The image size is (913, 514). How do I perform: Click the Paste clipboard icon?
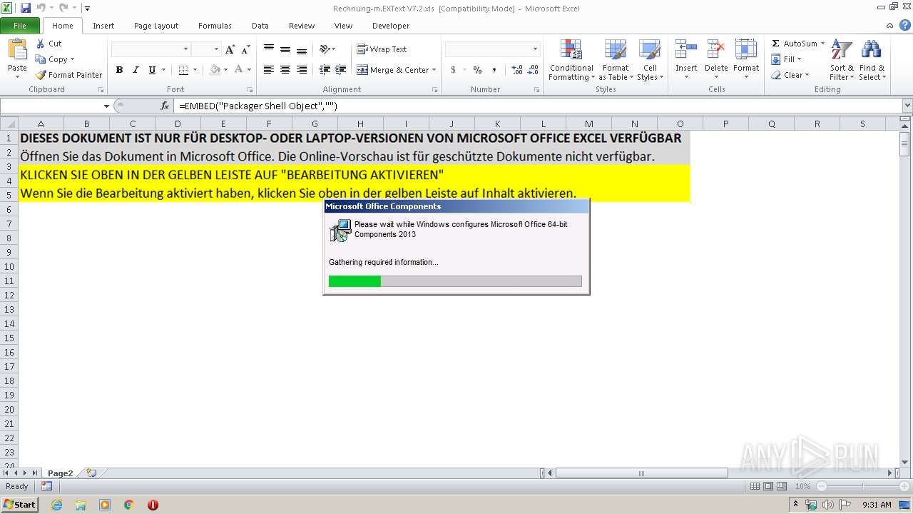click(x=17, y=50)
